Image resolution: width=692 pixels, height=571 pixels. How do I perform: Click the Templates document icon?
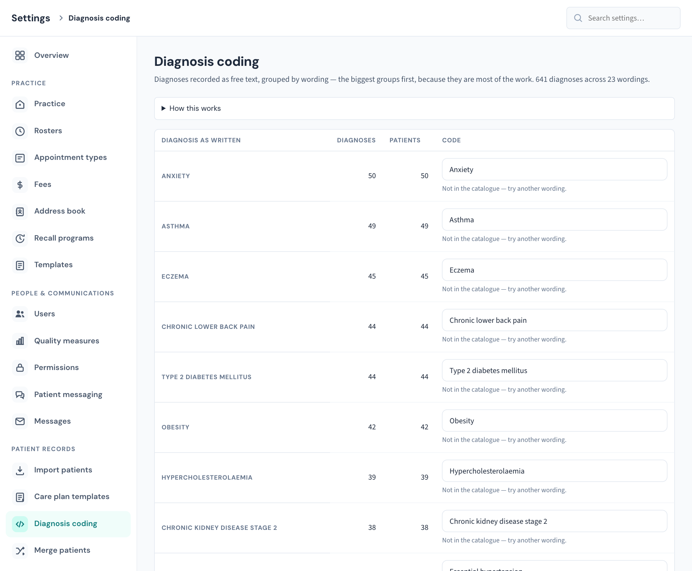pos(20,265)
